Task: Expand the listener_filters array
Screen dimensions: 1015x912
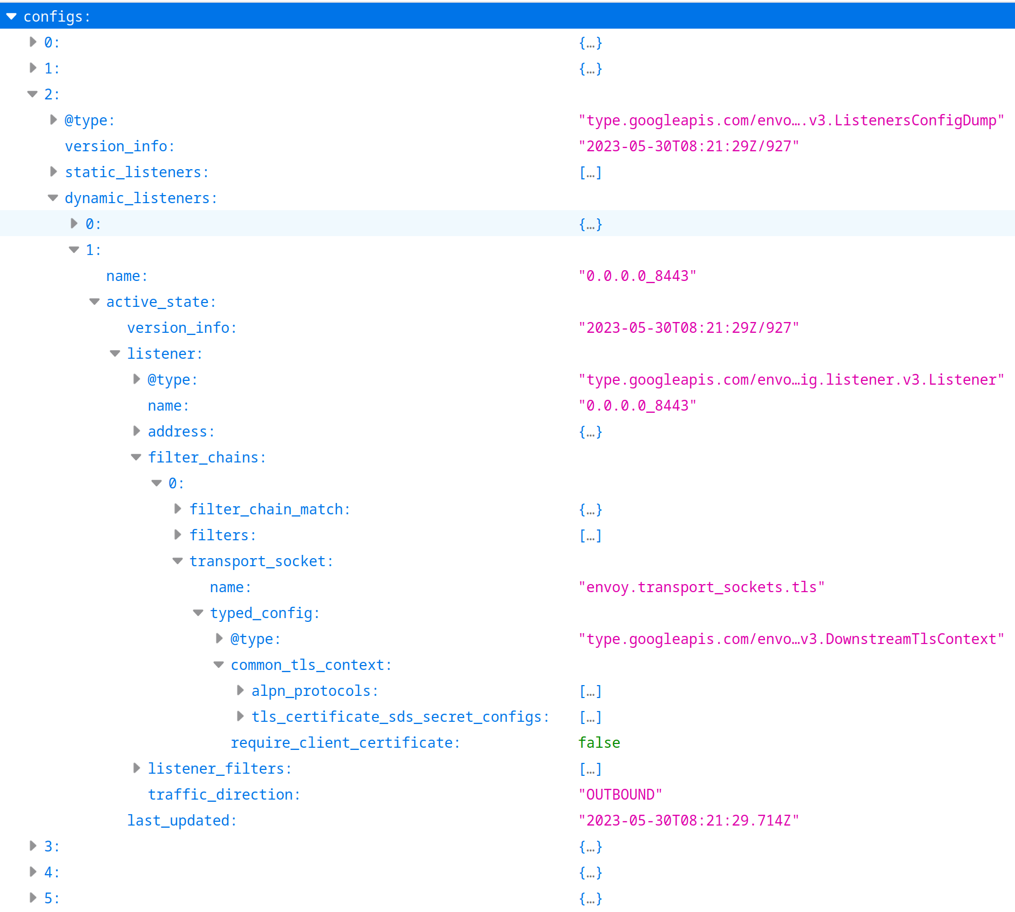Action: point(136,768)
